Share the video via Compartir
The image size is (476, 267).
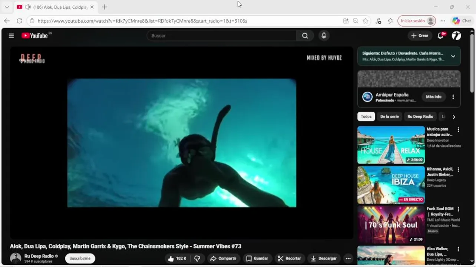tap(224, 258)
